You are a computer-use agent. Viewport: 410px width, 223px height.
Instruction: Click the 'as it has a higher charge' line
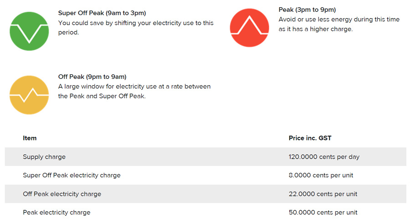coord(316,29)
